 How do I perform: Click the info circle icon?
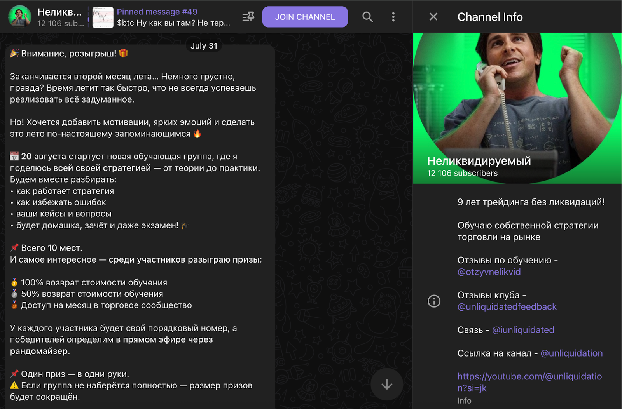point(434,301)
